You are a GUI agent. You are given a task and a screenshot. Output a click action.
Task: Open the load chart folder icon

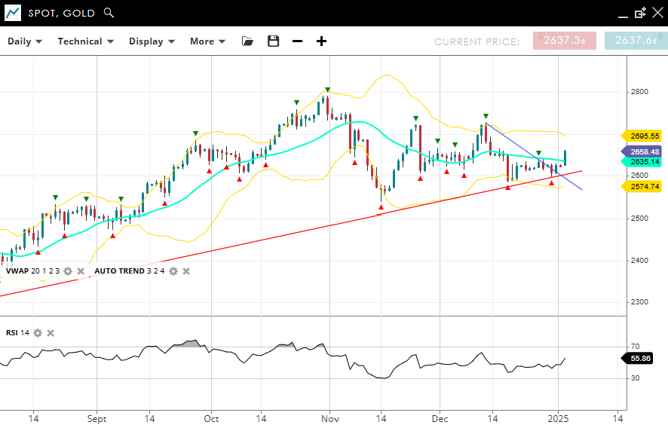coord(247,41)
